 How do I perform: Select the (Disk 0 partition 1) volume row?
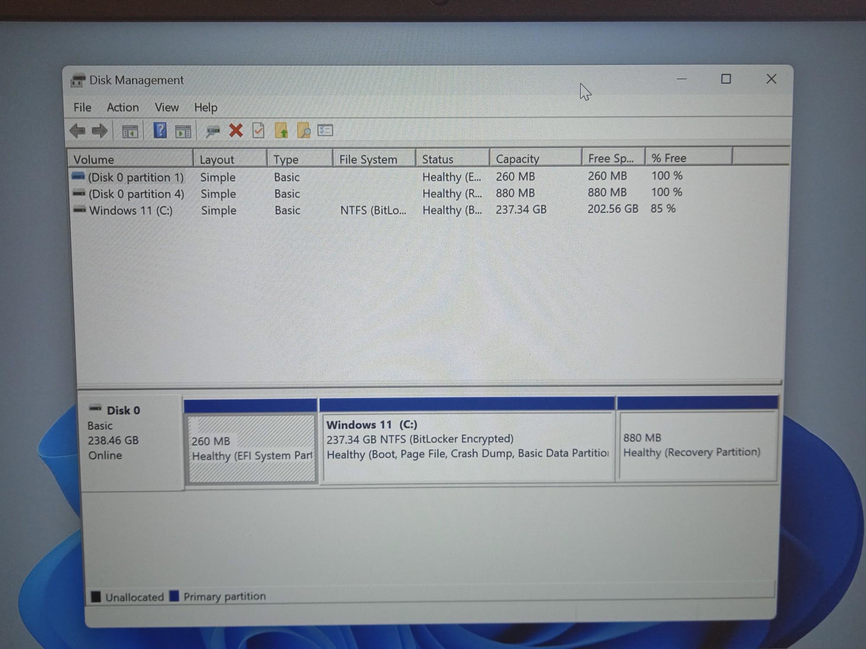pyautogui.click(x=377, y=177)
